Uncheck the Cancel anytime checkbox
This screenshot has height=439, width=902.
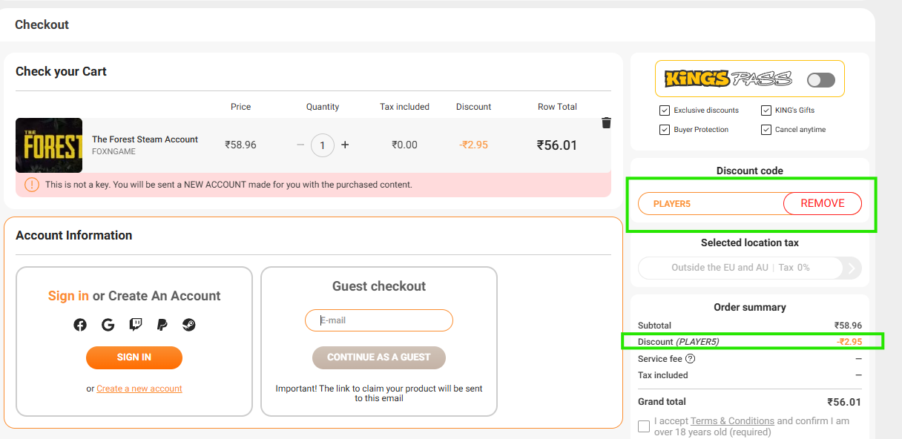[x=766, y=129]
